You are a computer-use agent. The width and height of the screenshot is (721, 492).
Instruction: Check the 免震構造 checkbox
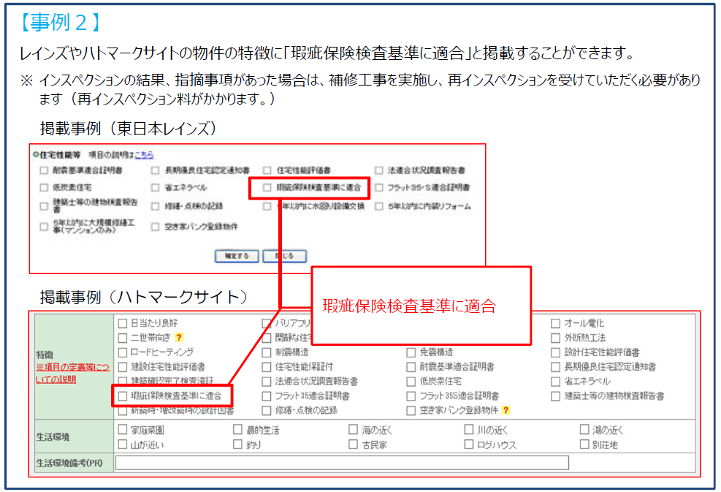[x=411, y=352]
